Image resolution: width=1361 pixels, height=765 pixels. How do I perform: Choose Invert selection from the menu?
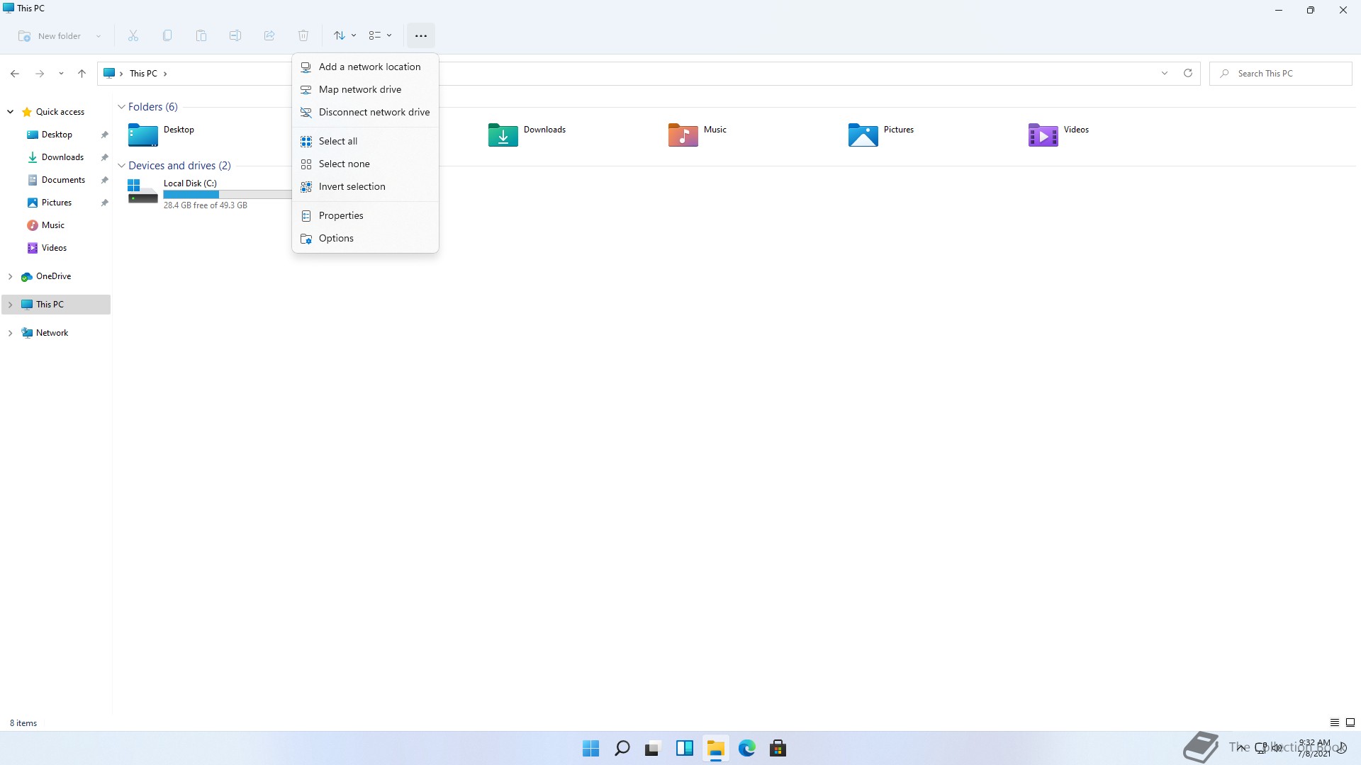pyautogui.click(x=365, y=186)
